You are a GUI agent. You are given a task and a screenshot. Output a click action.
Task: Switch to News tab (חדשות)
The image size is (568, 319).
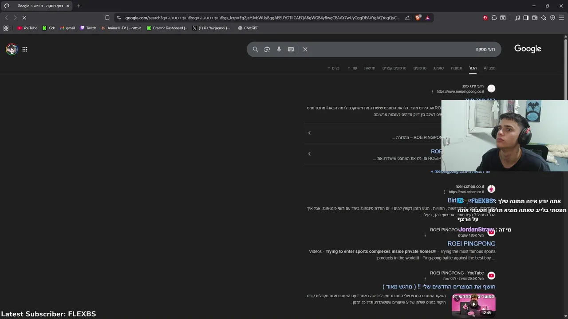pos(370,68)
